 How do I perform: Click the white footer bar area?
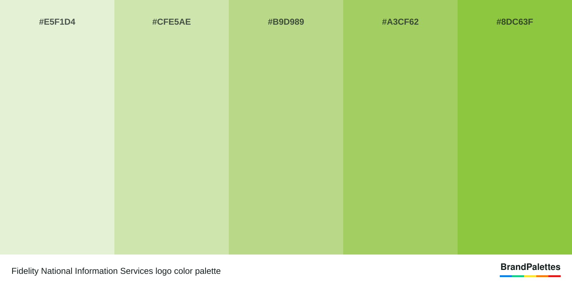(286, 270)
